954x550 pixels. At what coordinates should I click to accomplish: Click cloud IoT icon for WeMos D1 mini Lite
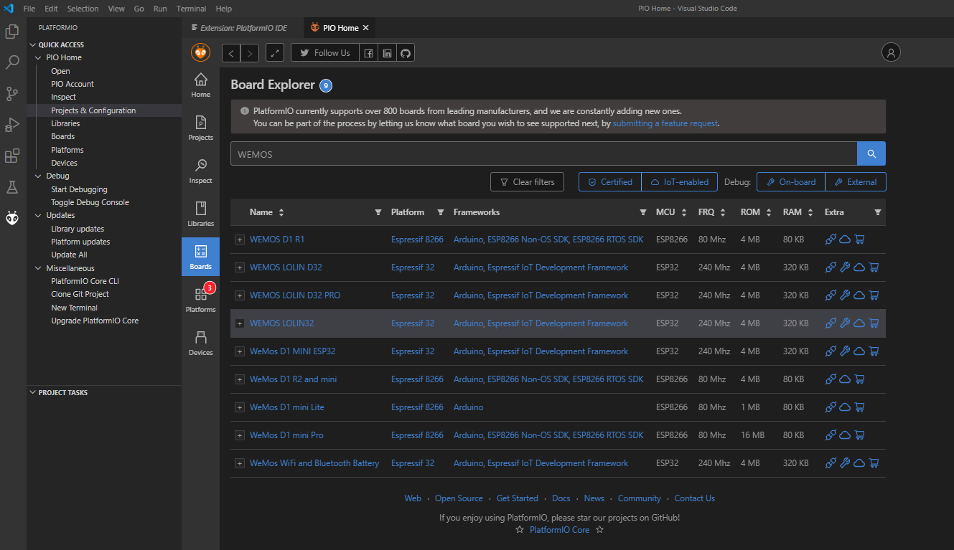point(845,407)
